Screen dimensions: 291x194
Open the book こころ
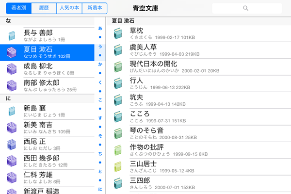click(199, 117)
